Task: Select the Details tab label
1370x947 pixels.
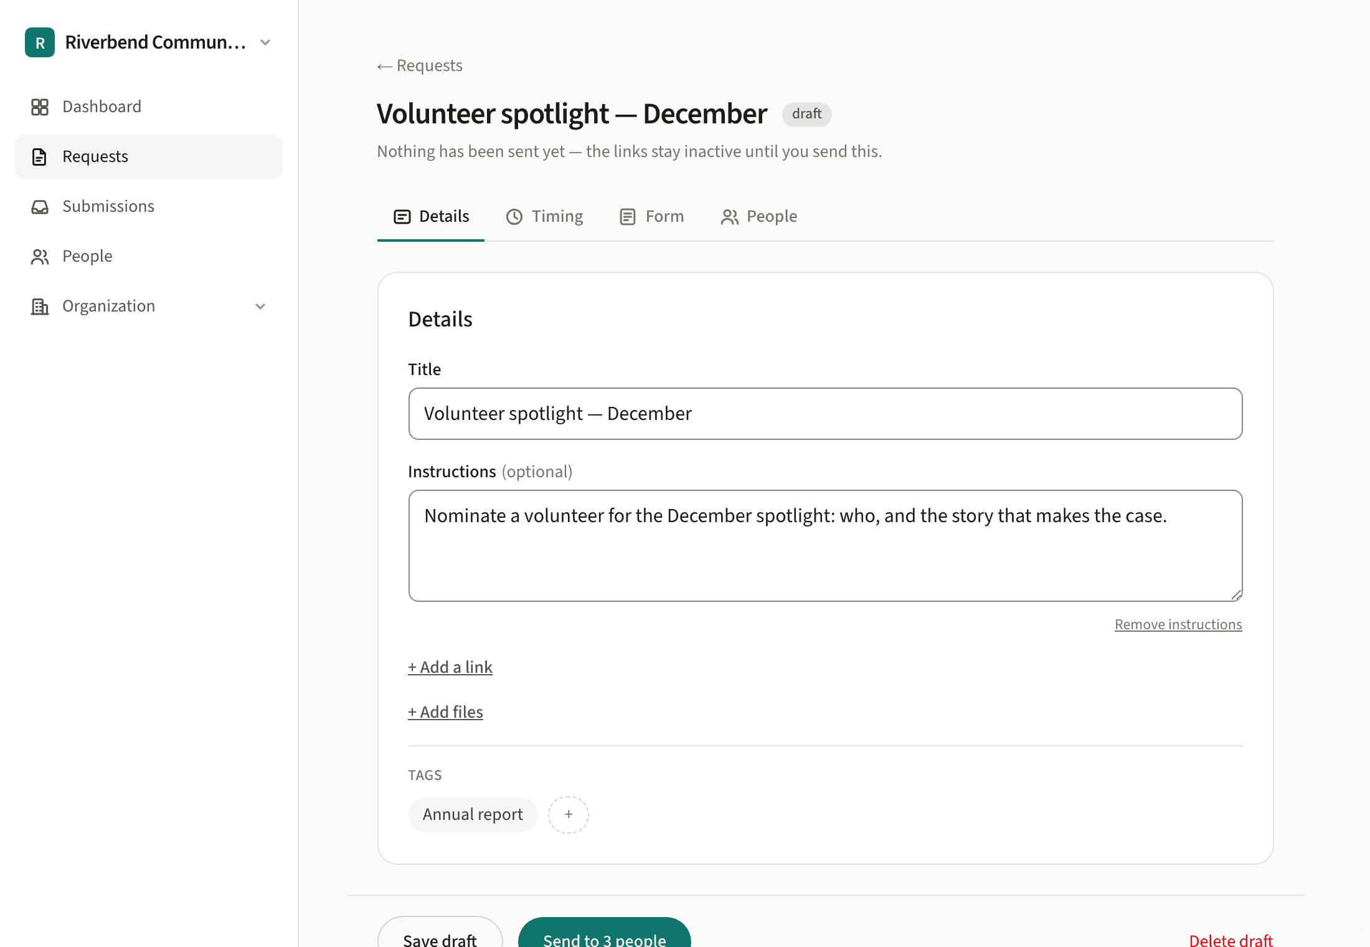Action: pyautogui.click(x=444, y=216)
